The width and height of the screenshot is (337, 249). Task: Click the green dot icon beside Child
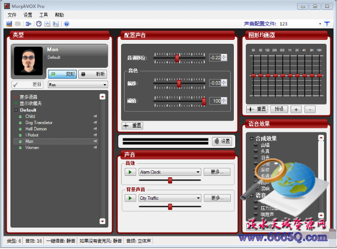pyautogui.click(x=20, y=117)
